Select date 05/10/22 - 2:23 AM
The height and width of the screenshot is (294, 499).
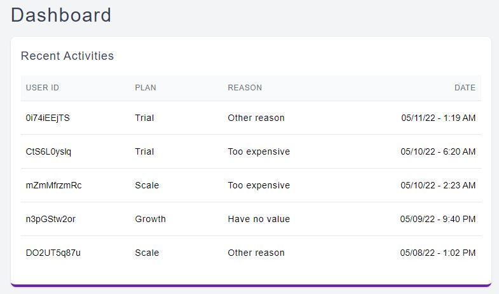coord(438,185)
